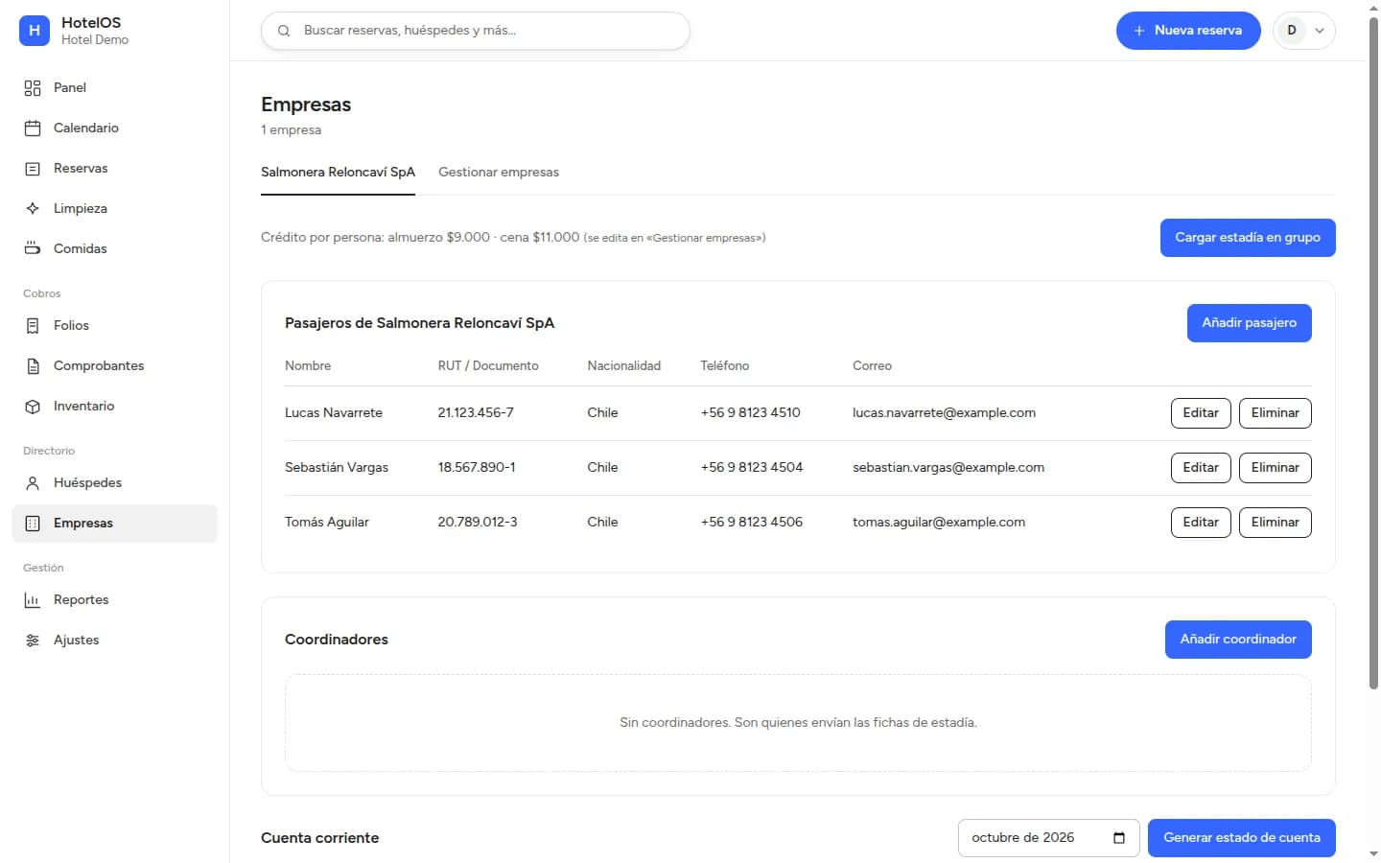The height and width of the screenshot is (863, 1381).
Task: Click the Comidas dish icon
Action: click(x=33, y=249)
